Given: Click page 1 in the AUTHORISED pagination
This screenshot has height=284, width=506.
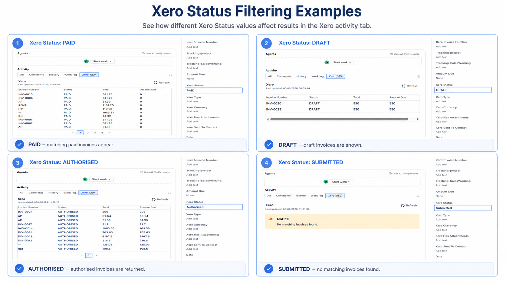Looking at the screenshot, I should pos(89,256).
